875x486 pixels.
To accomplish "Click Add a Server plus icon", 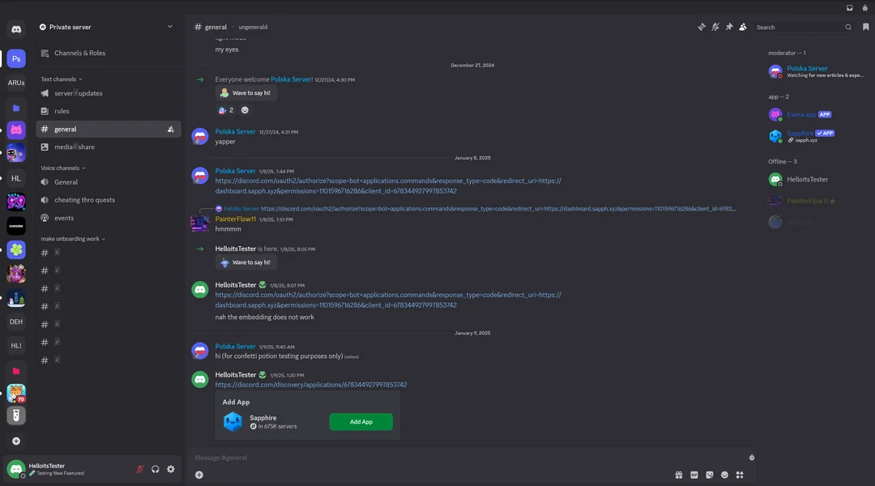I will tap(16, 441).
